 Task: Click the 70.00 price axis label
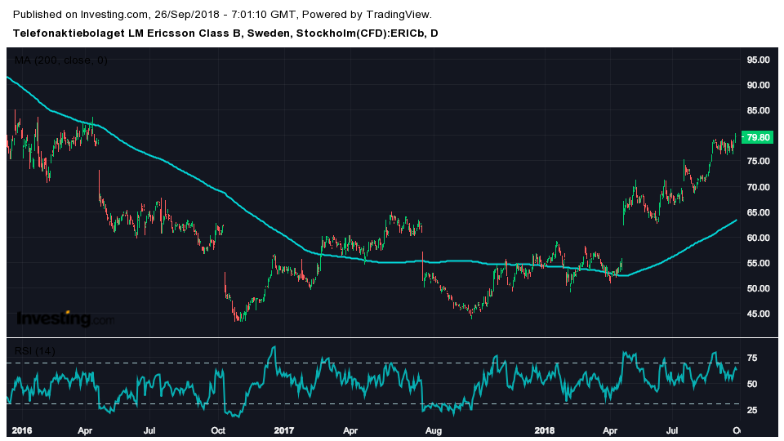[x=758, y=188]
